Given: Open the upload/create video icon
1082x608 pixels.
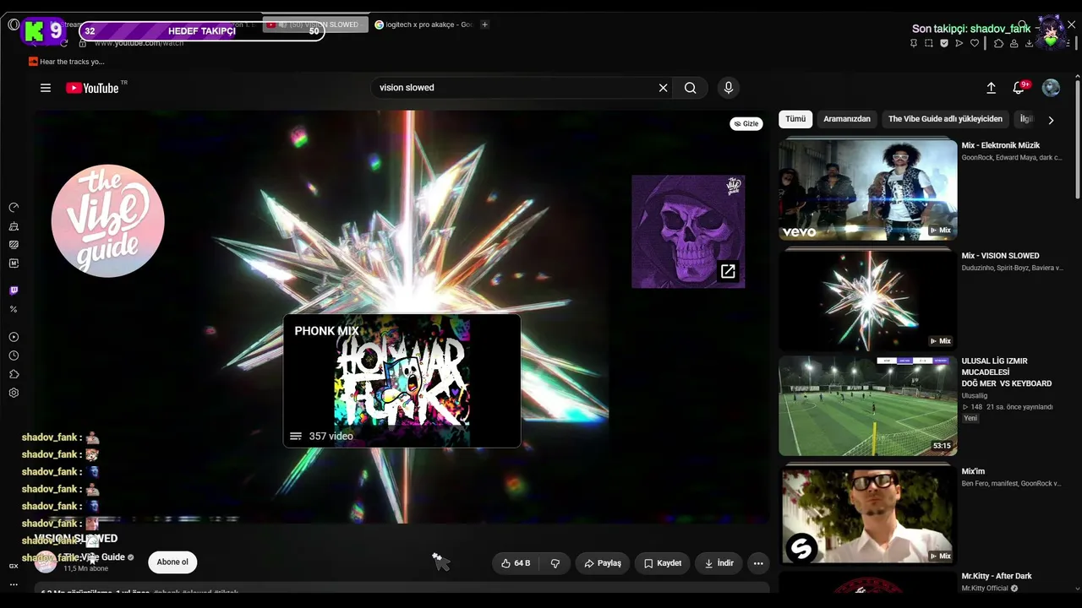Looking at the screenshot, I should tap(992, 88).
